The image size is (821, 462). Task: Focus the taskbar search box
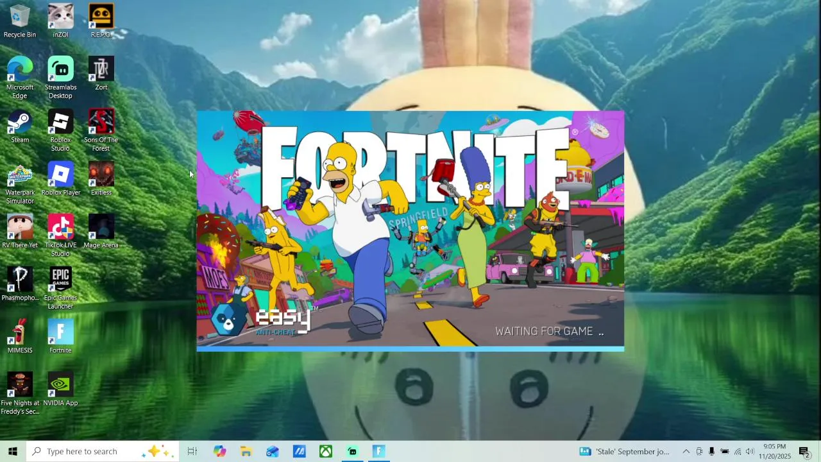click(x=102, y=451)
